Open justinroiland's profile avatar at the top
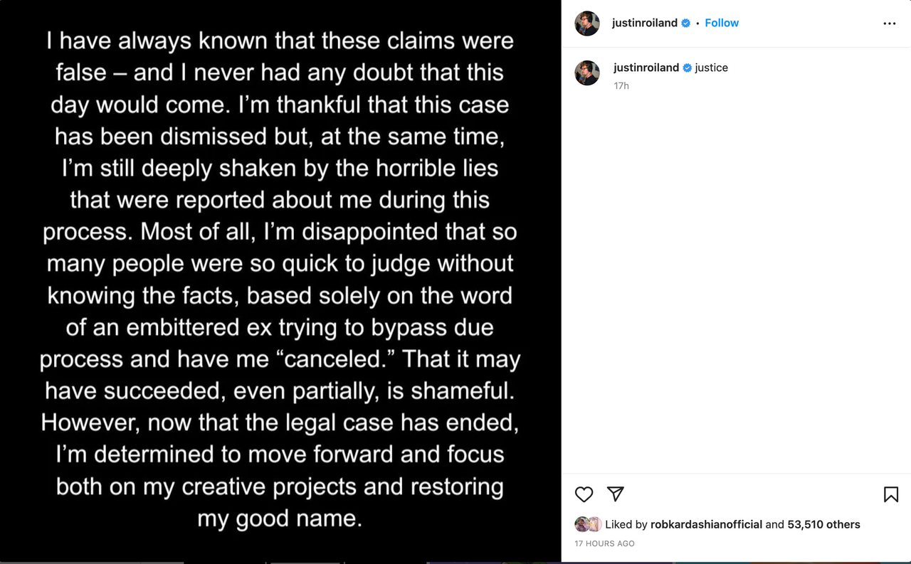 coord(586,23)
